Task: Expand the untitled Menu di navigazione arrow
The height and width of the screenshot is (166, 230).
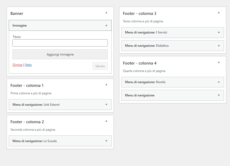Action: click(x=219, y=95)
